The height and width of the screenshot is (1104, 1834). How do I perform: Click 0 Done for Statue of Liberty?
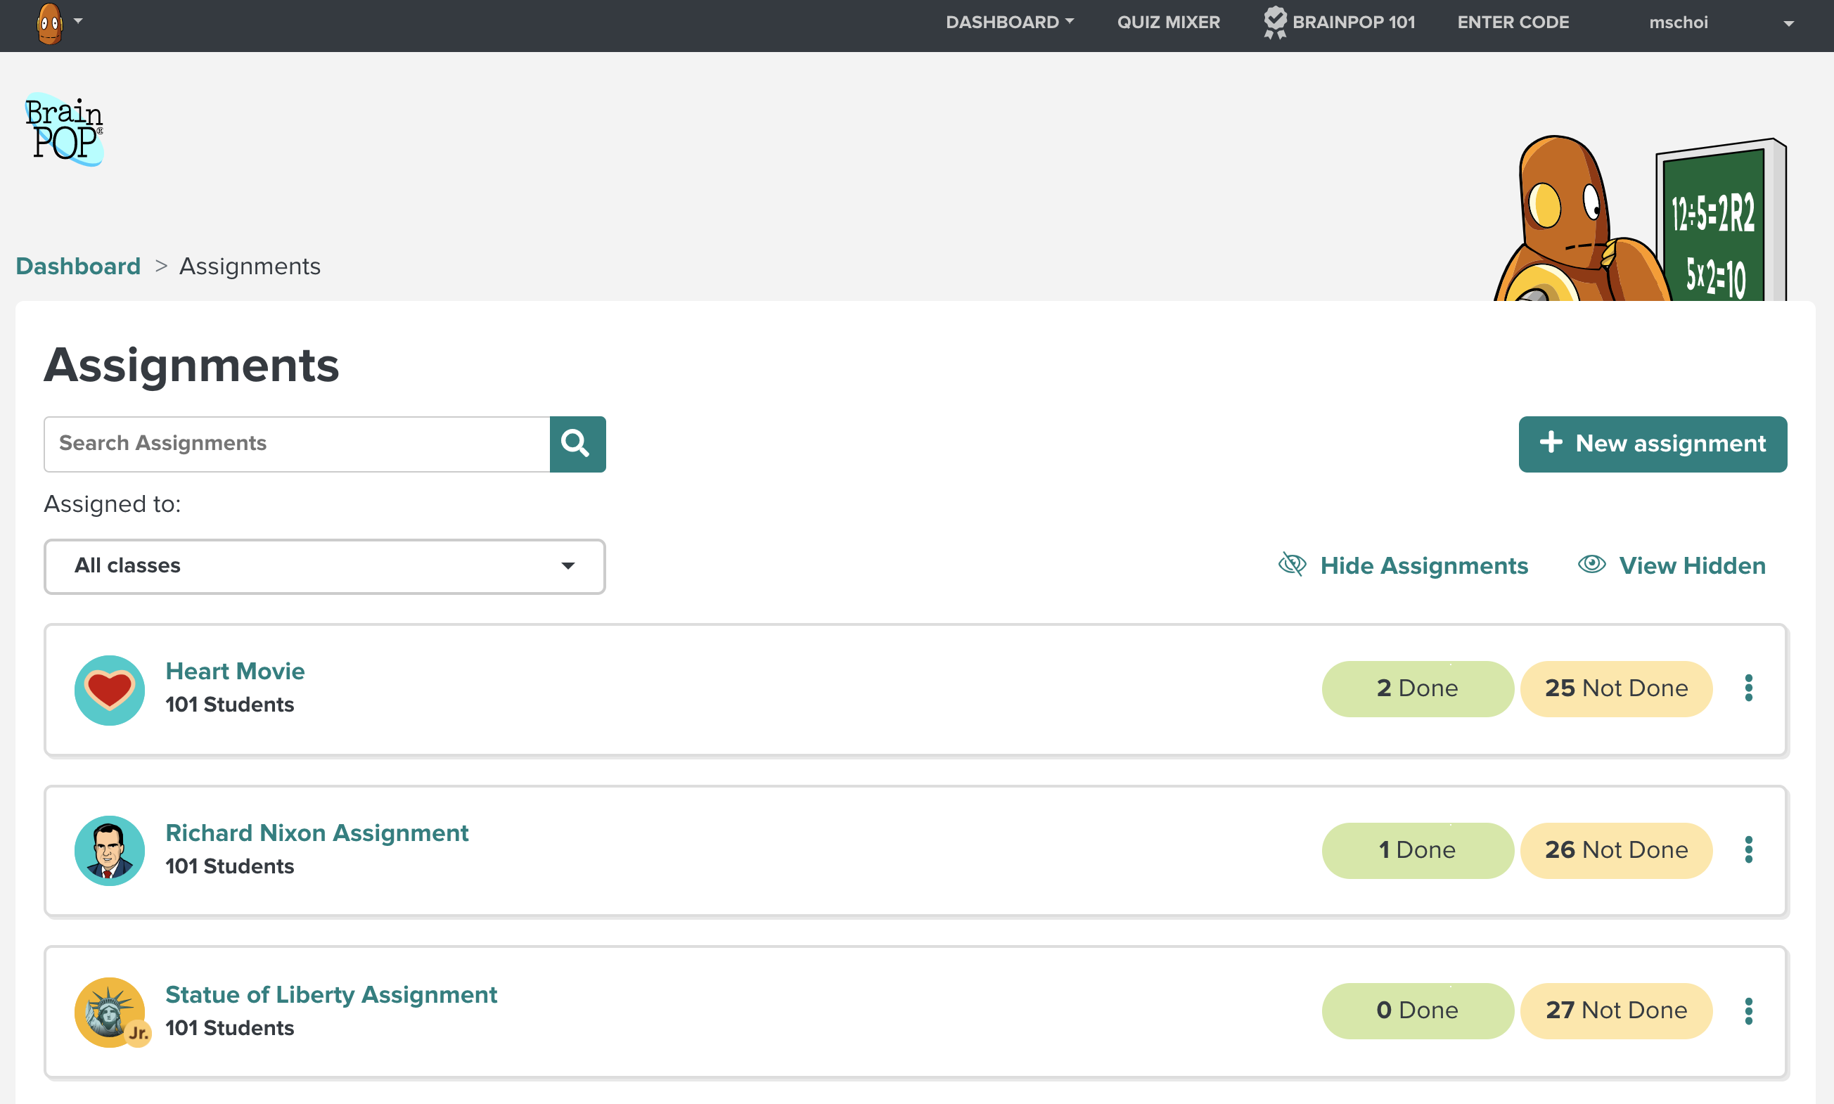pyautogui.click(x=1418, y=1010)
